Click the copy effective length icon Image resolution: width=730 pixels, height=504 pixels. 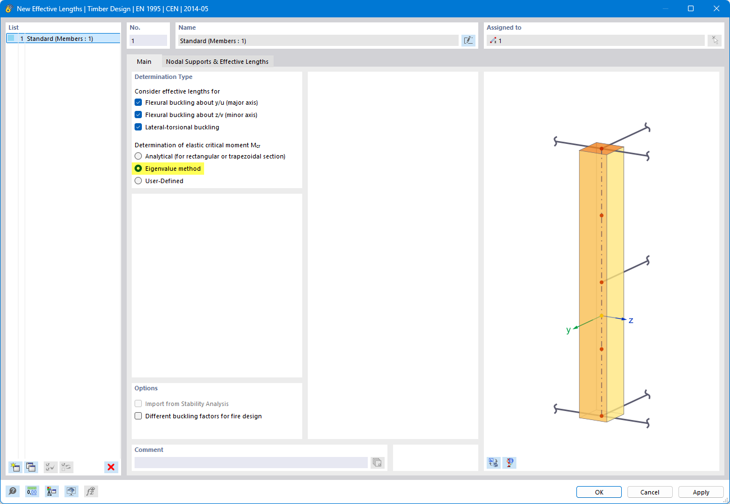[31, 467]
